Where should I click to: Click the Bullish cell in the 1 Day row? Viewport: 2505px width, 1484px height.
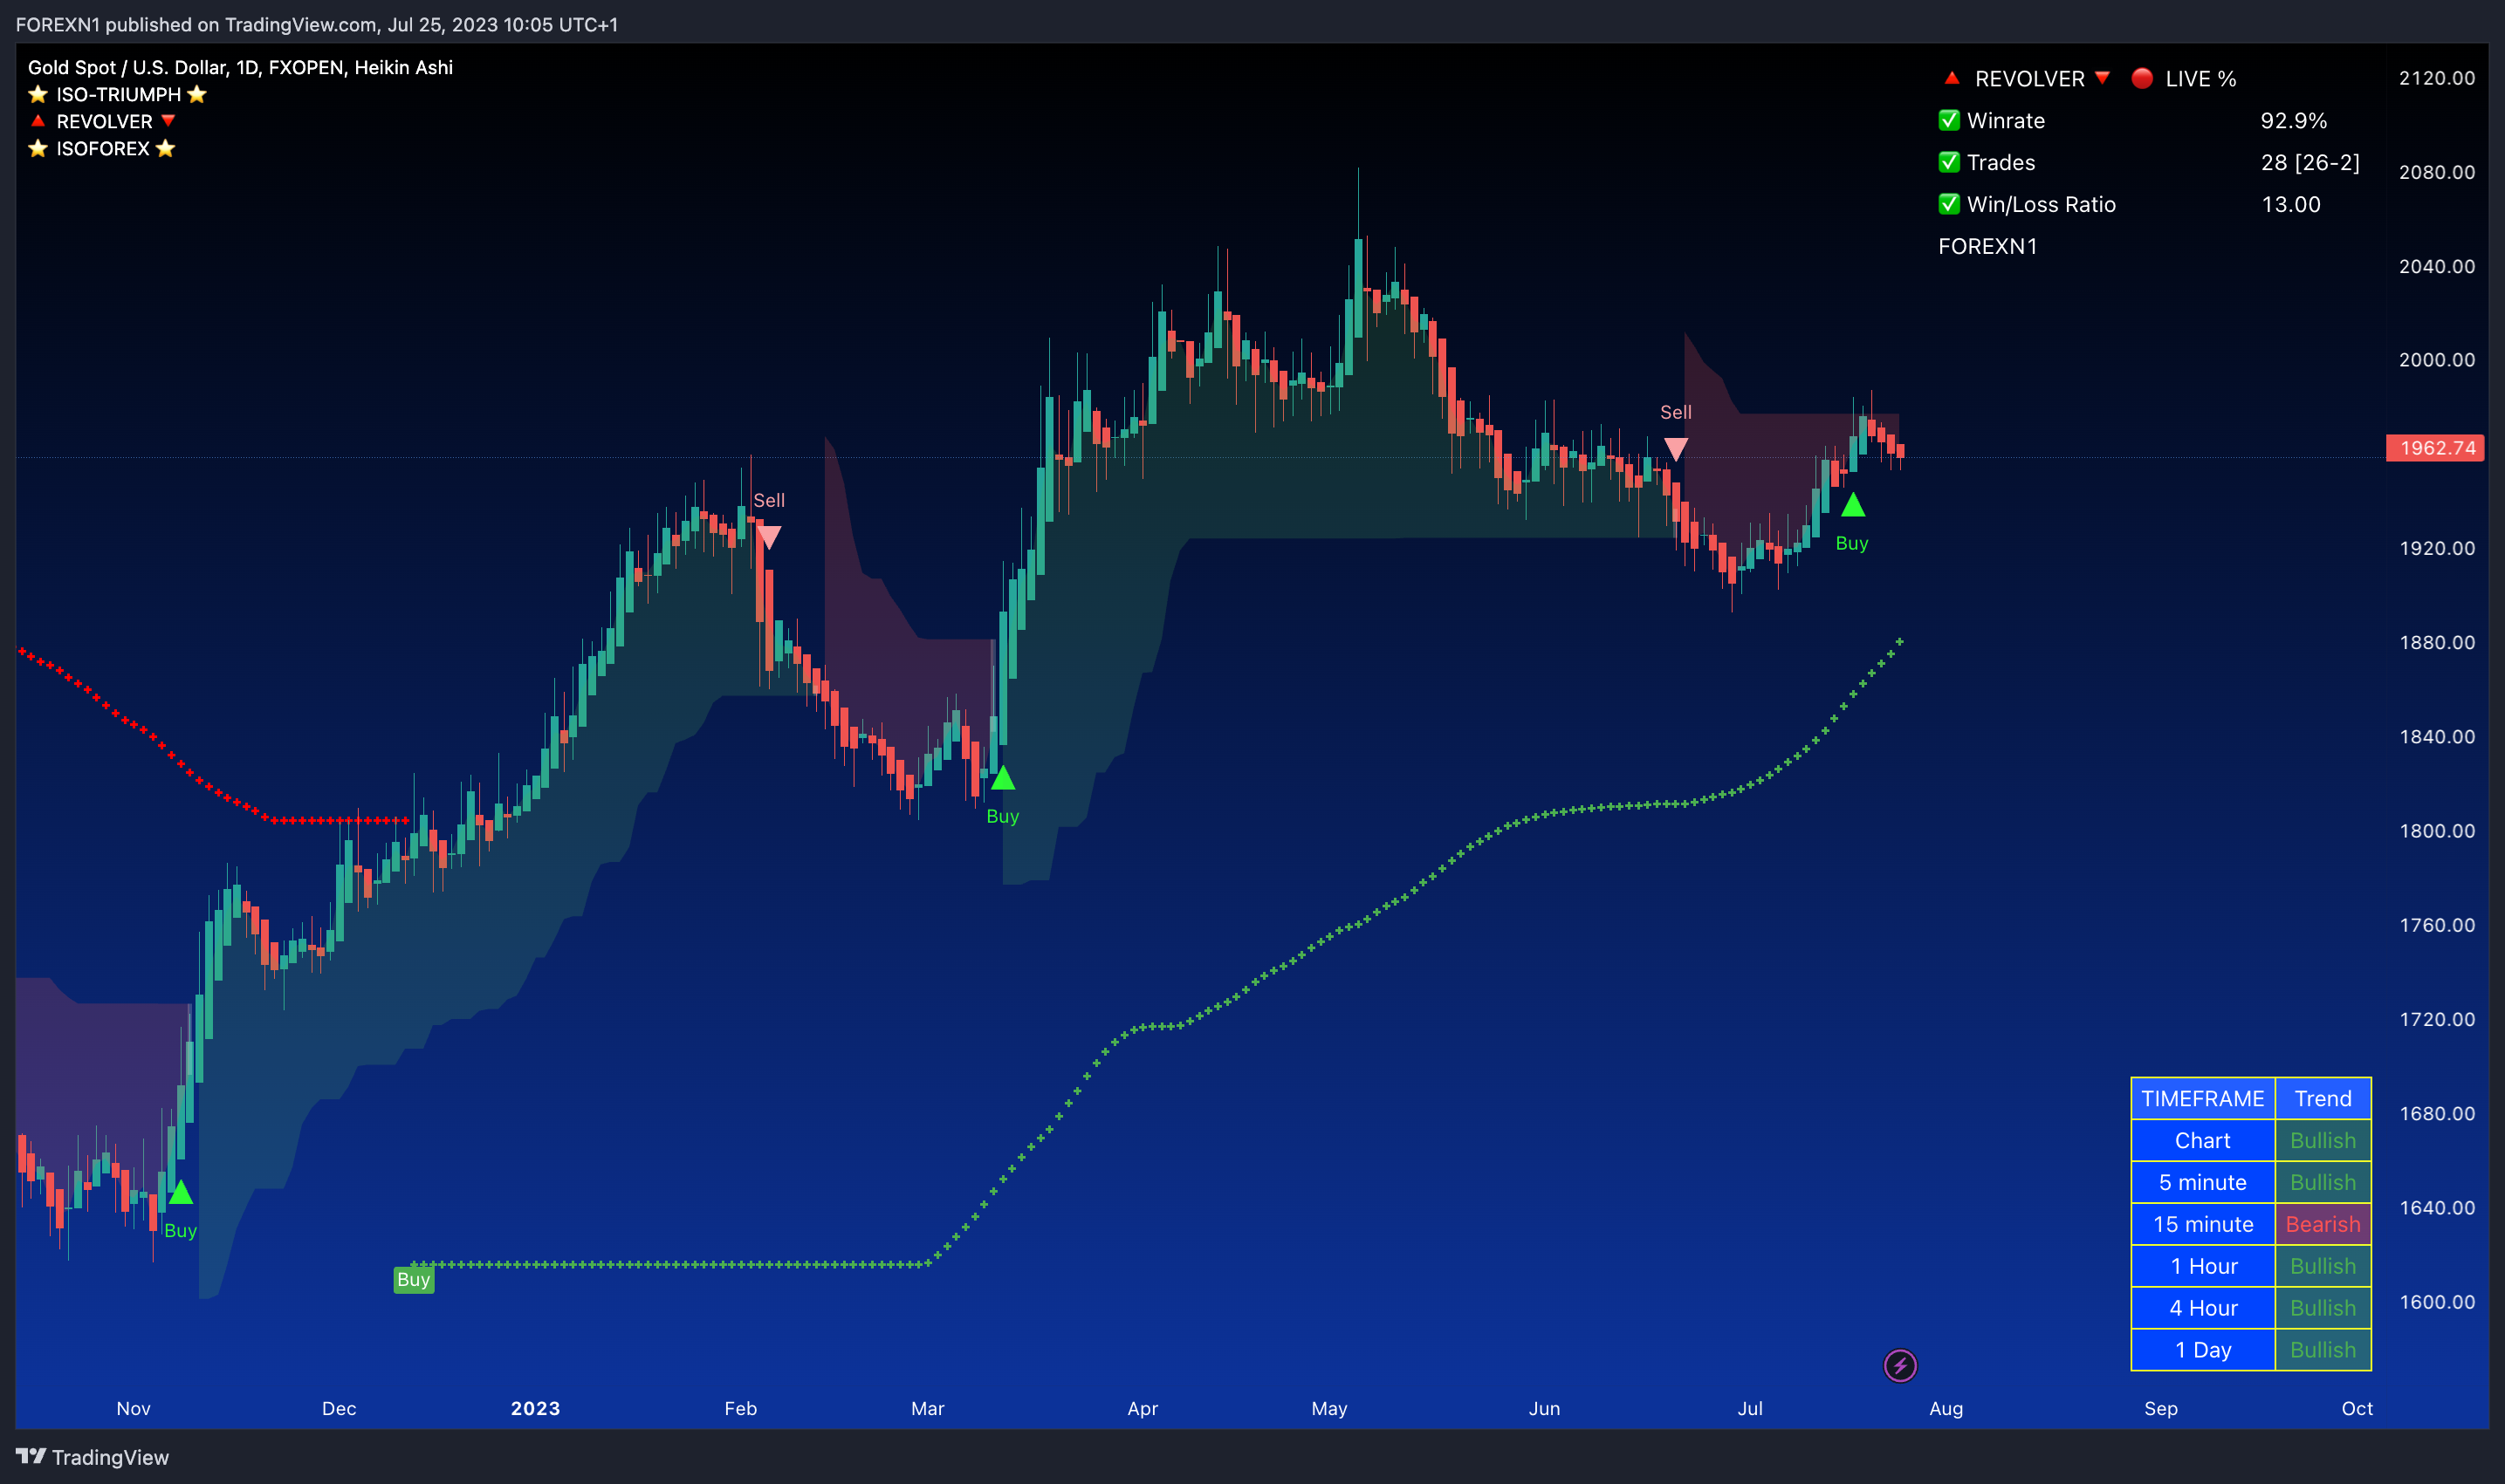click(x=2323, y=1350)
